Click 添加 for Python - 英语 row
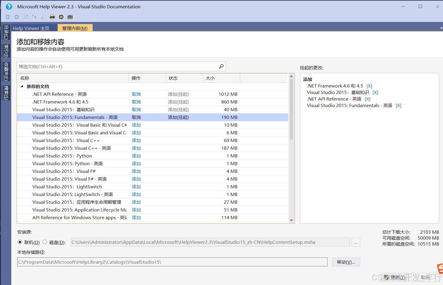 136,163
